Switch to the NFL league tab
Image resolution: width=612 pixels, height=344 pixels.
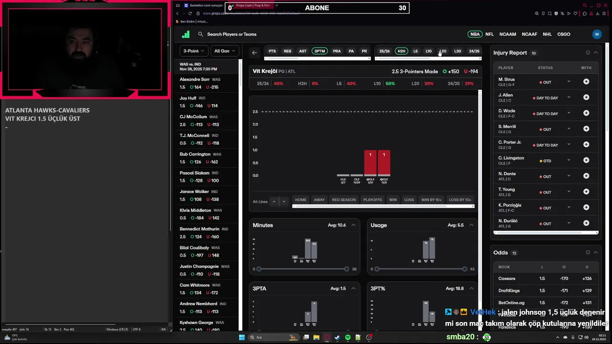point(490,34)
